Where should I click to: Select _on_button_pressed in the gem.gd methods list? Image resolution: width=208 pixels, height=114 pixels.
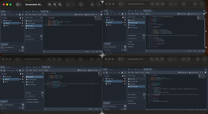pyautogui.click(x=32, y=102)
